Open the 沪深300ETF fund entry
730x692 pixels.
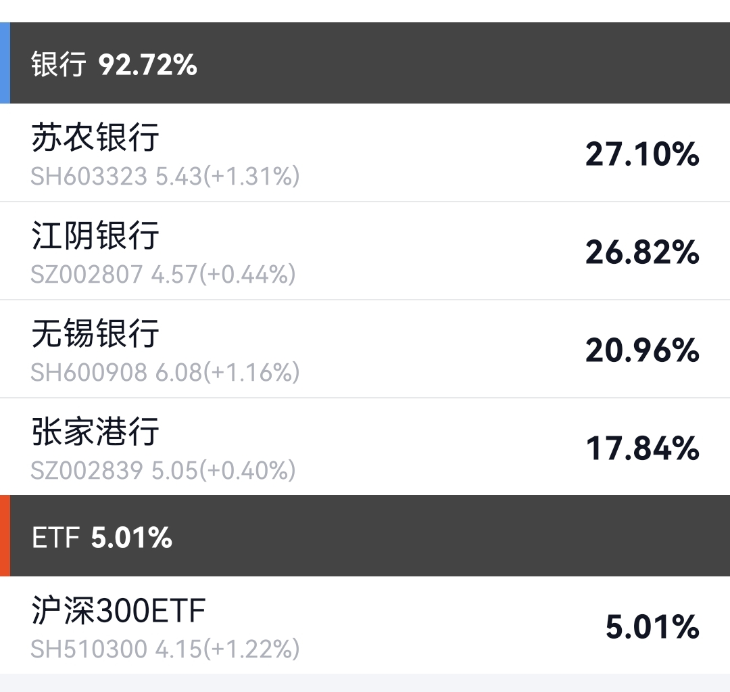pyautogui.click(x=118, y=612)
